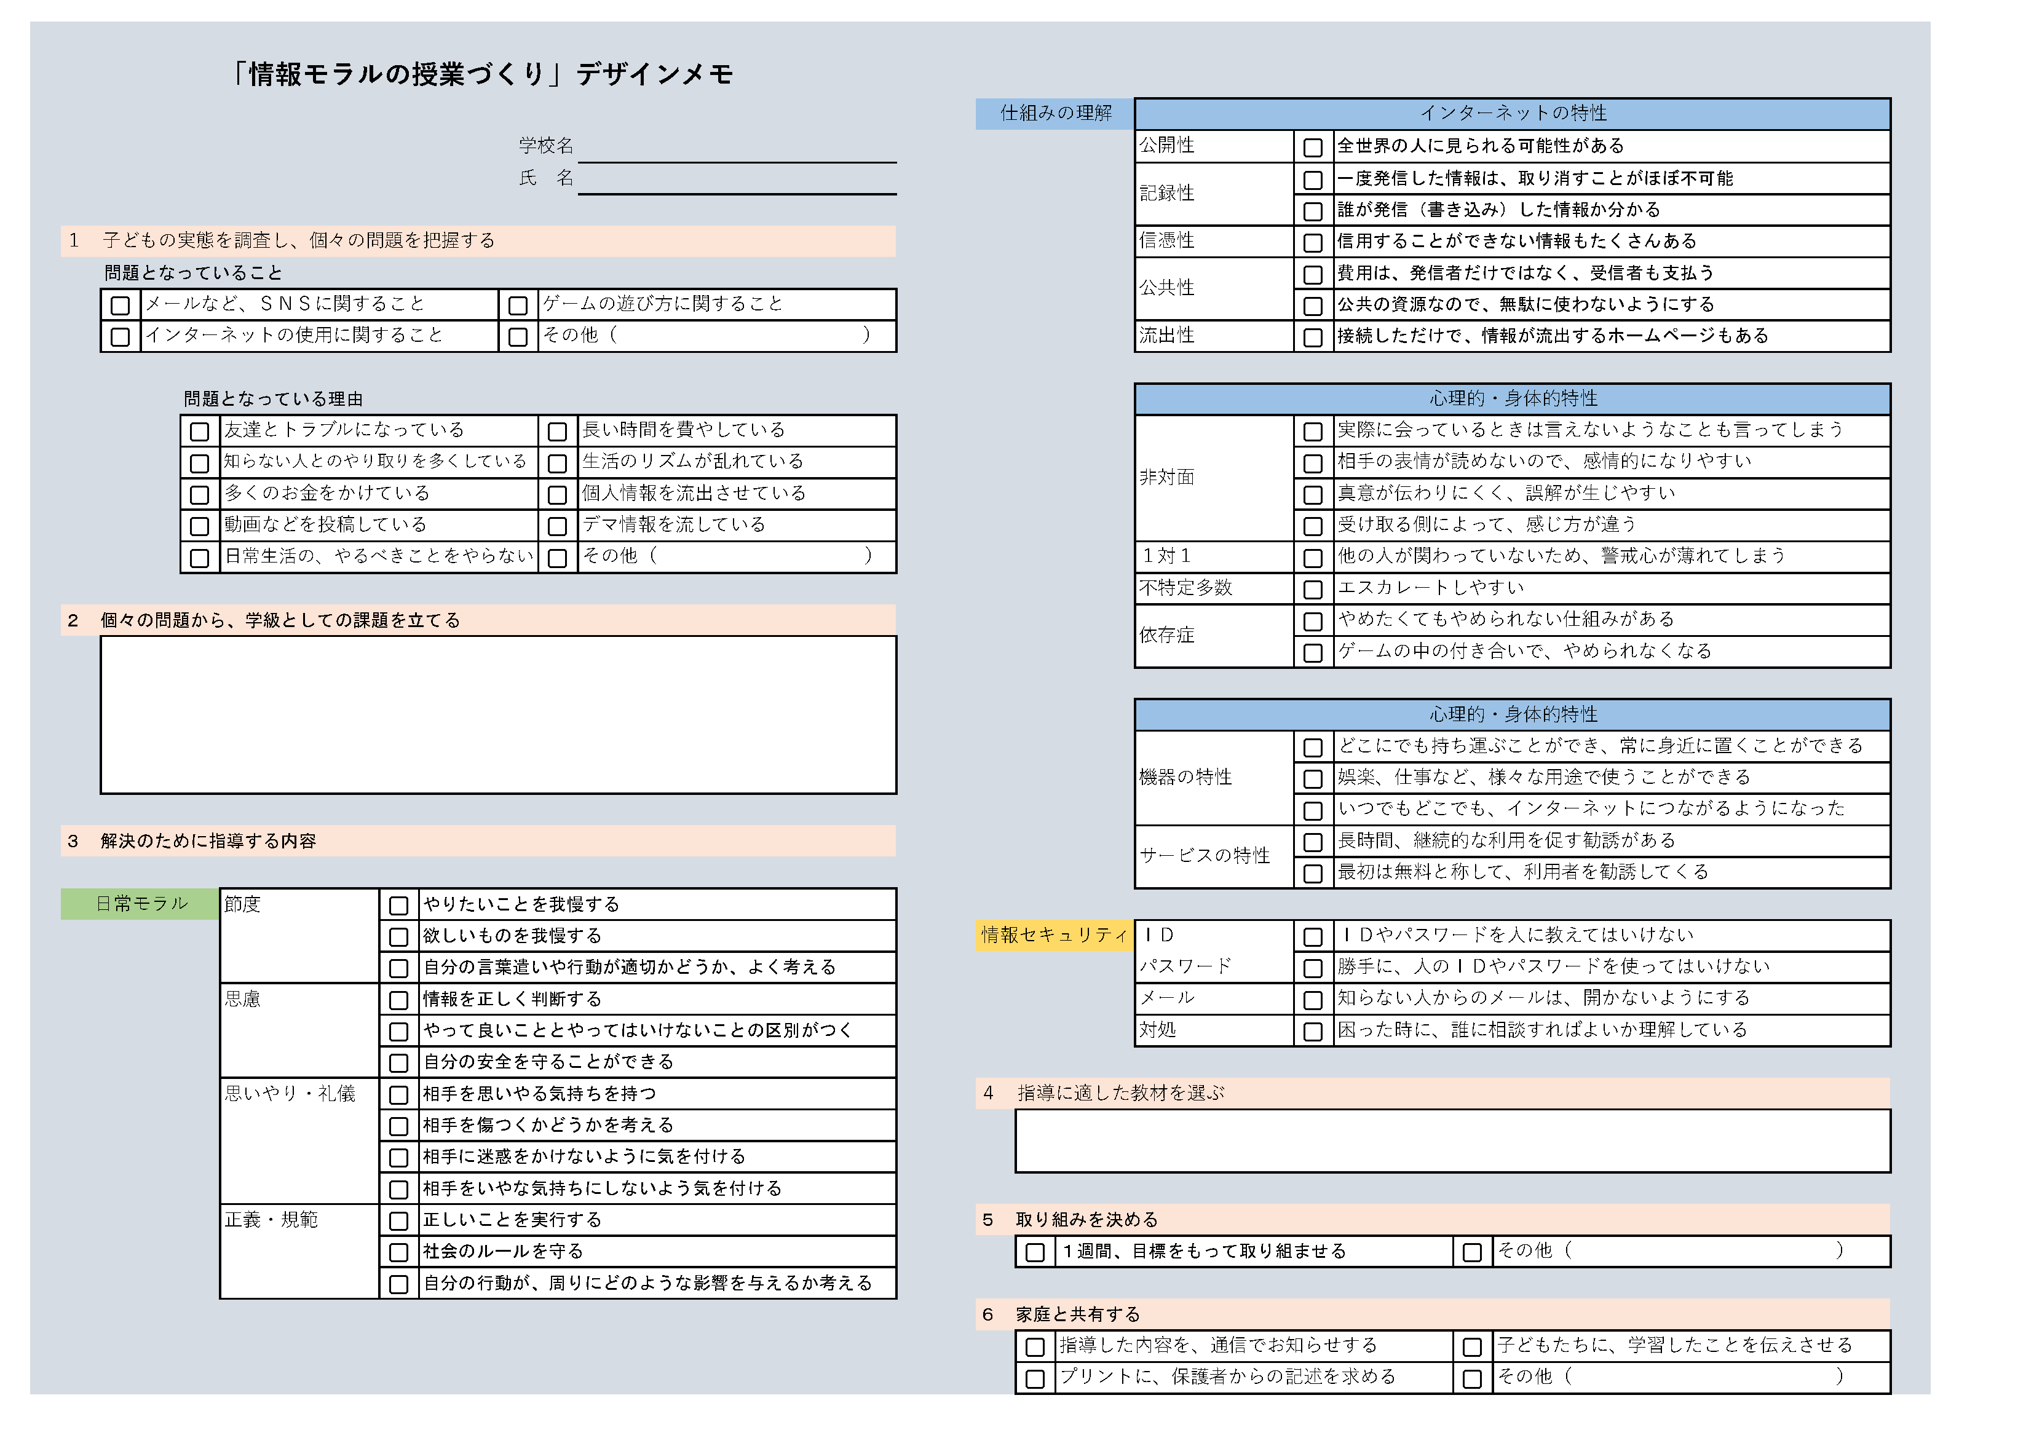
Task: Tick '知らない人からのメールは、開かないようにする'
Action: [1314, 1000]
